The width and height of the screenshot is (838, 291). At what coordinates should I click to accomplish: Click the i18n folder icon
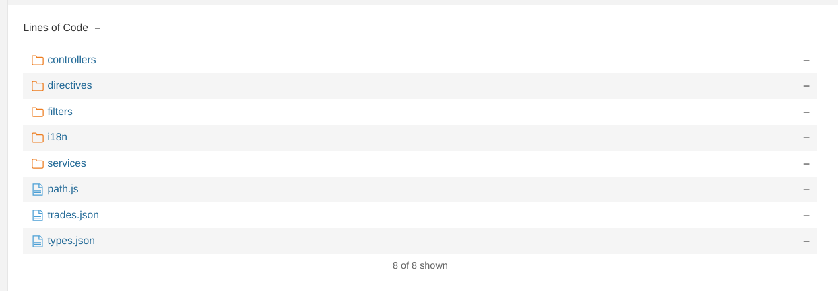pyautogui.click(x=38, y=138)
